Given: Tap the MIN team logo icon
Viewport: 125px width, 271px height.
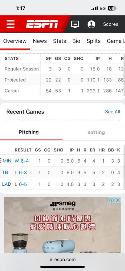Looking at the screenshot, I should coord(1,161).
